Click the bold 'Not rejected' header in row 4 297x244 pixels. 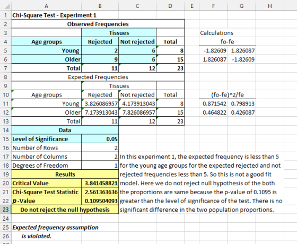point(137,42)
